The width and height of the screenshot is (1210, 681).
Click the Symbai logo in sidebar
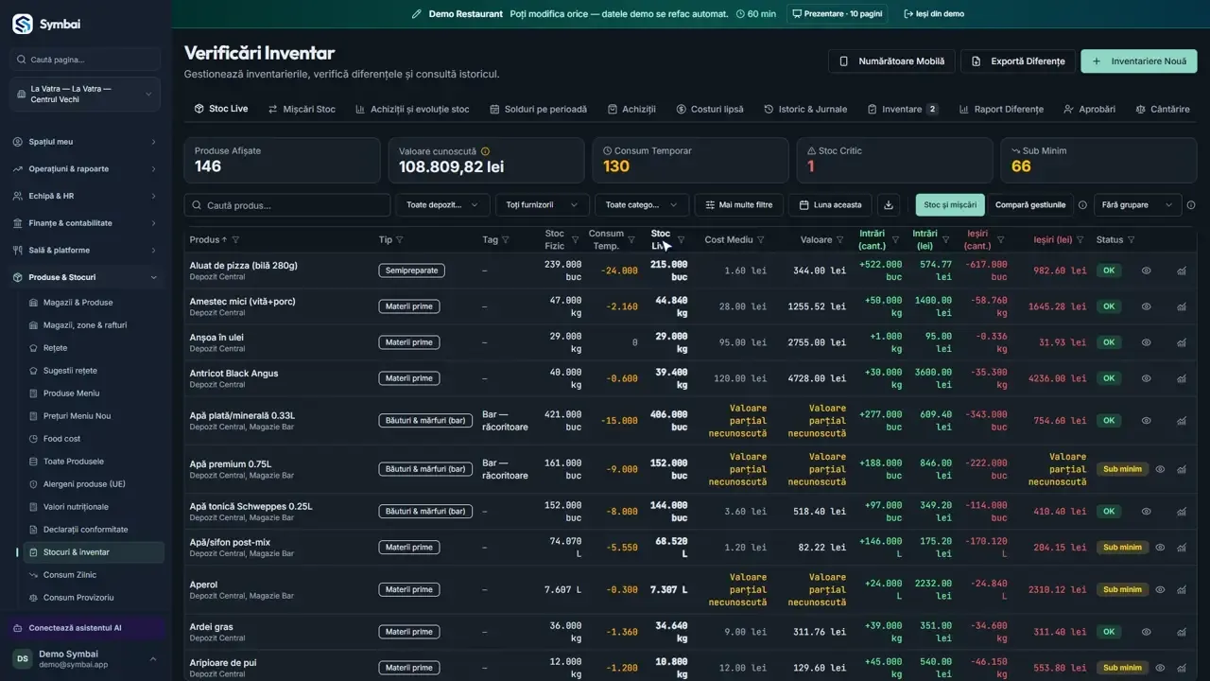coord(23,24)
